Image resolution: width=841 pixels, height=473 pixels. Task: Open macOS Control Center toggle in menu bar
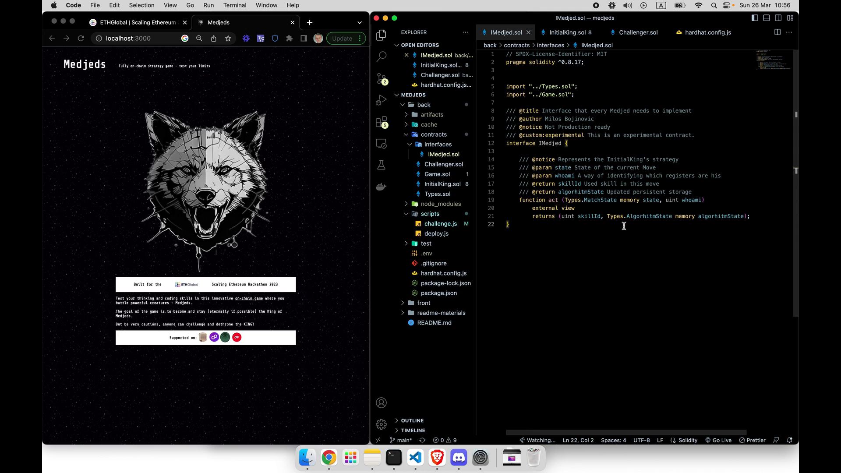728,5
